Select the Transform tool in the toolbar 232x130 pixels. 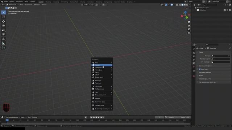coord(3,34)
